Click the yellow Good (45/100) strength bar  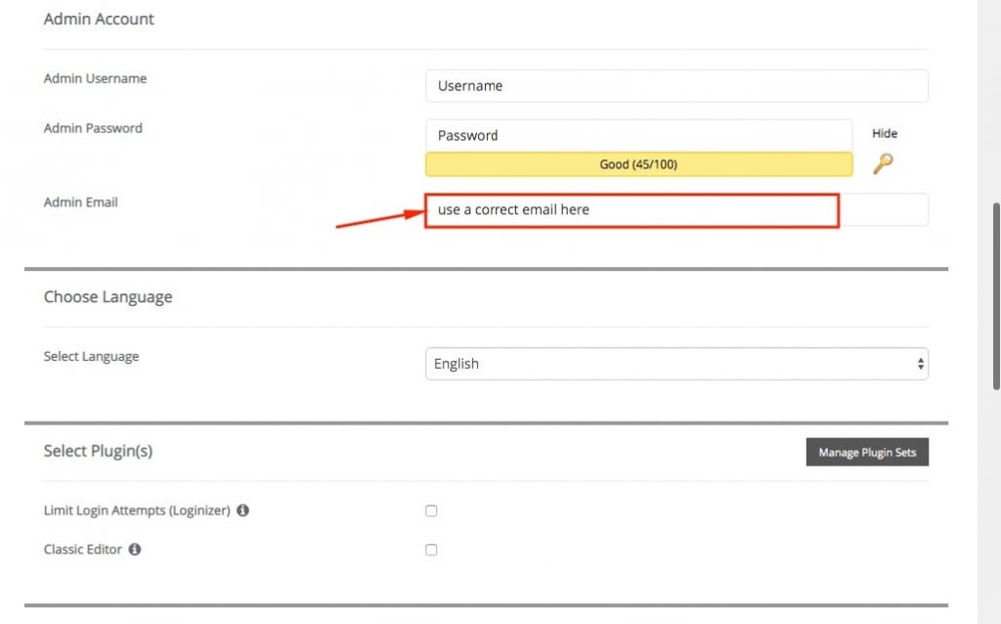(x=638, y=164)
